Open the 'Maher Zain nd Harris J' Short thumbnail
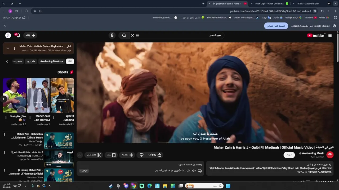The width and height of the screenshot is (339, 190). (x=38, y=95)
